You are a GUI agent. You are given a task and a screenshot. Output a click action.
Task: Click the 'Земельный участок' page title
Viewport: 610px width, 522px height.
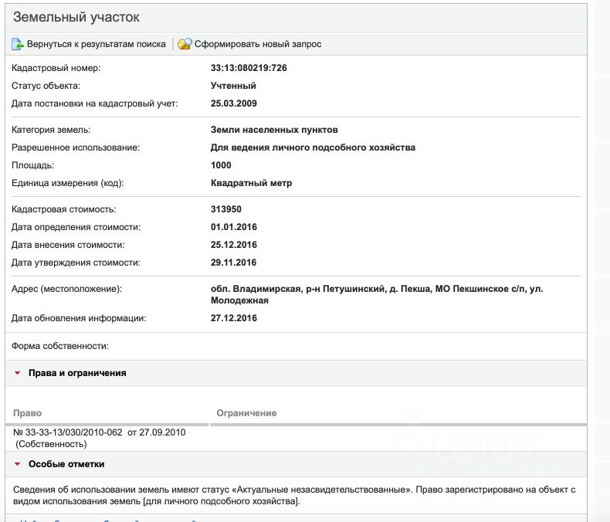tap(76, 17)
